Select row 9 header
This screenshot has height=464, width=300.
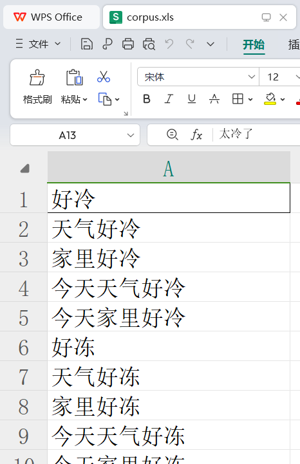coord(23,435)
